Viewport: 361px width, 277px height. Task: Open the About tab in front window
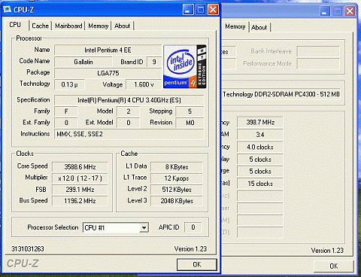click(x=123, y=26)
